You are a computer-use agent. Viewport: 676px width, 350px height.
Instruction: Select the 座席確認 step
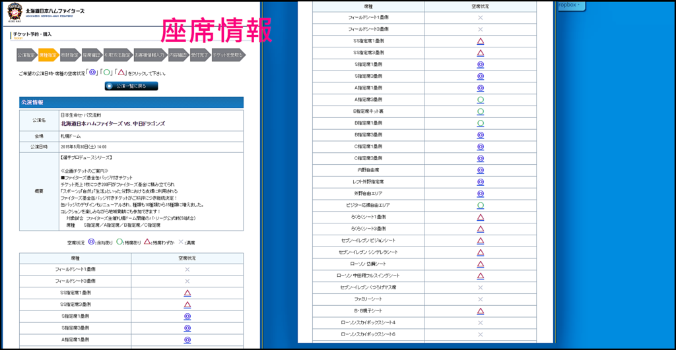pyautogui.click(x=92, y=55)
